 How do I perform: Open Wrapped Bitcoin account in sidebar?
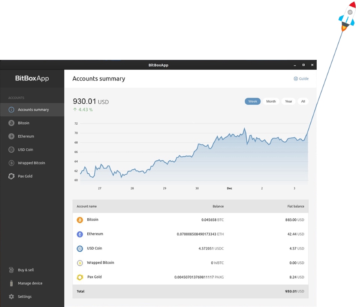pyautogui.click(x=32, y=163)
